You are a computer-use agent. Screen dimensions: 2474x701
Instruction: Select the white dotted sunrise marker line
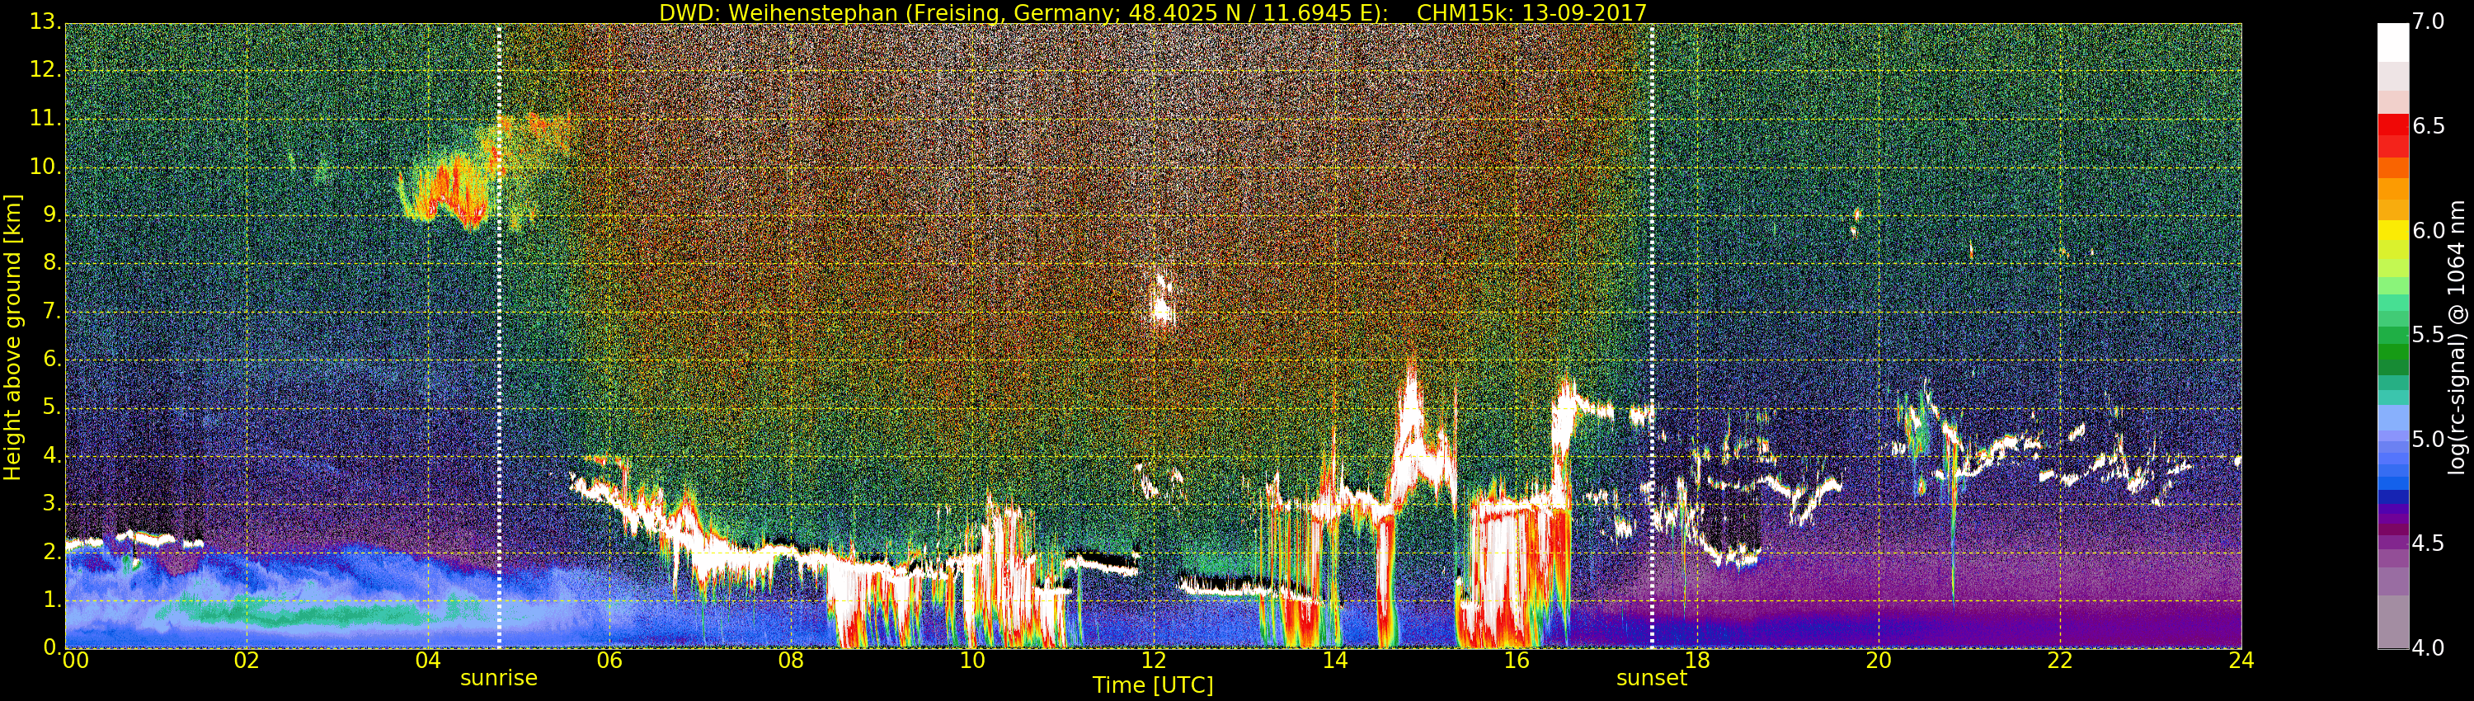[500, 336]
